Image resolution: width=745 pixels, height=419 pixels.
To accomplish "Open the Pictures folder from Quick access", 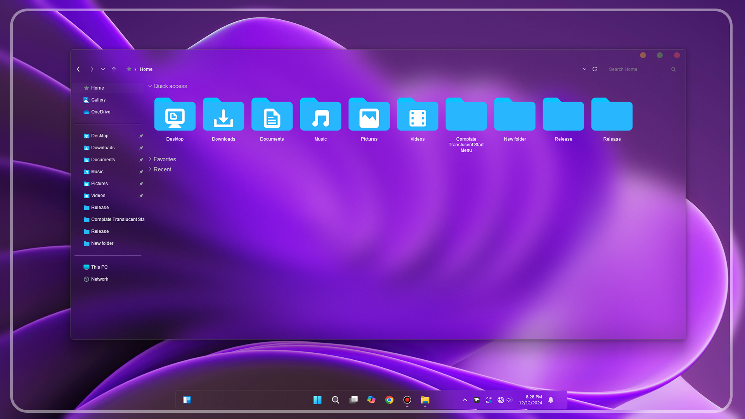I will click(x=369, y=116).
